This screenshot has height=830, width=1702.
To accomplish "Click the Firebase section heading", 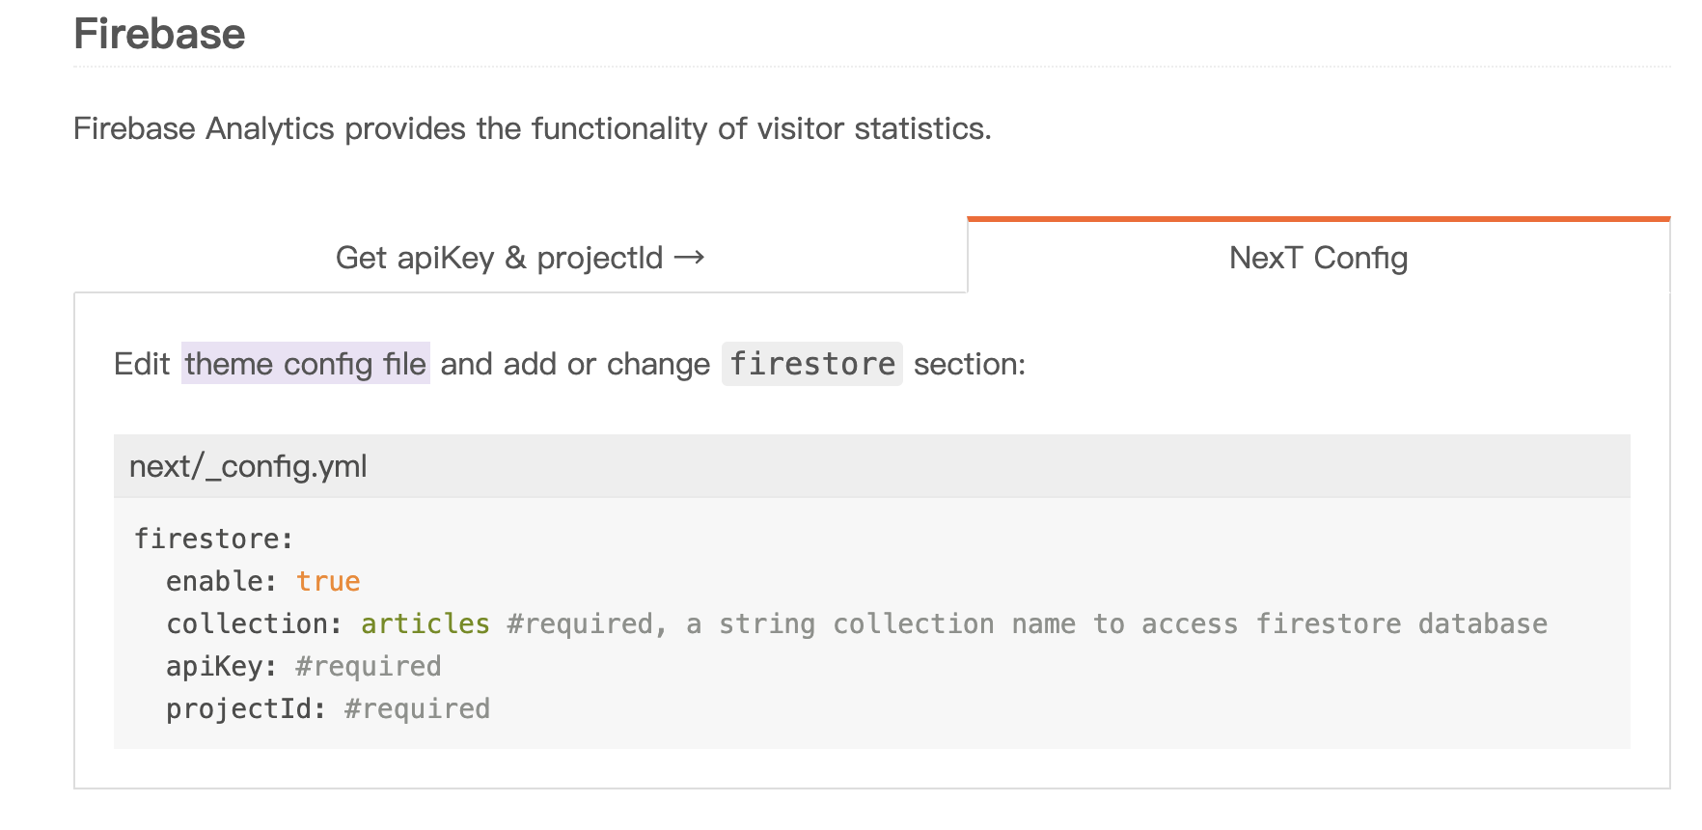I will [x=160, y=35].
